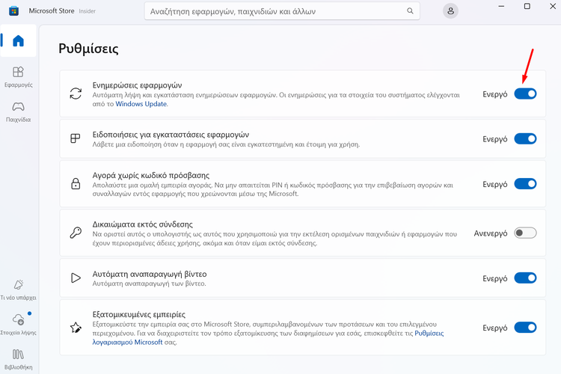The height and width of the screenshot is (374, 561).
Task: Disable Αγορά χωρίς κωδικό πρόσβασης switch
Action: click(x=525, y=183)
